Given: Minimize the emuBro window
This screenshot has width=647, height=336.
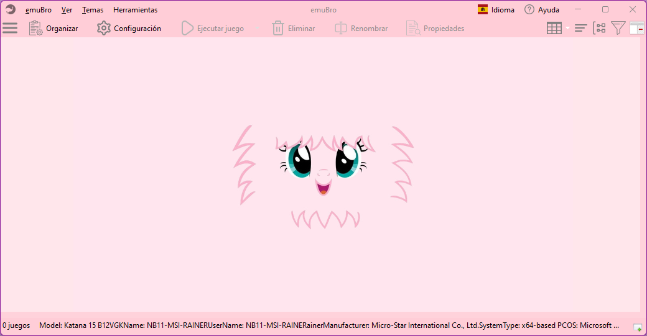Looking at the screenshot, I should coord(578,9).
